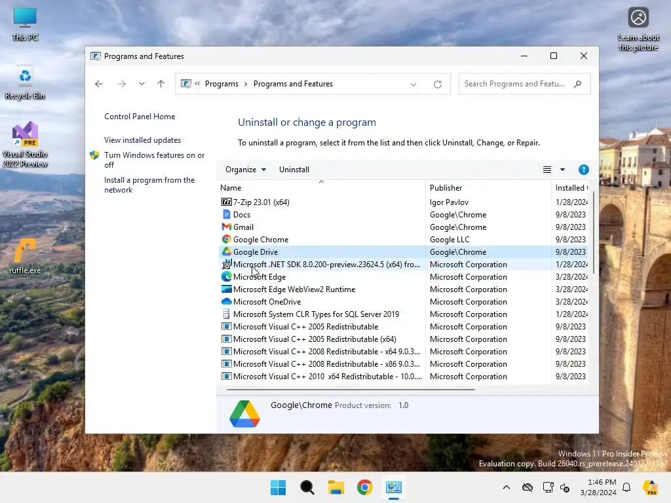Click the muted volume icon in the system tray

(x=565, y=487)
